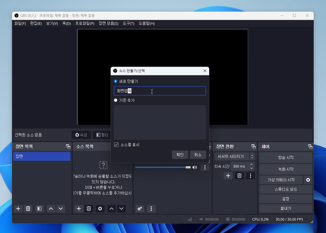Move source up in sources panel
This screenshot has width=326, height=233.
[112, 208]
